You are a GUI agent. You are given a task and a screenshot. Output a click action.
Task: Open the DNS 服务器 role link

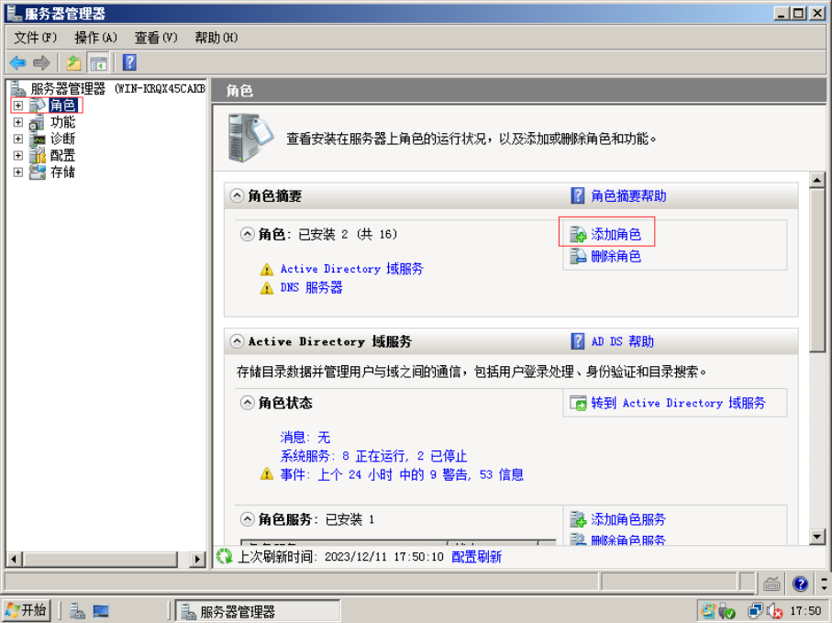click(312, 287)
